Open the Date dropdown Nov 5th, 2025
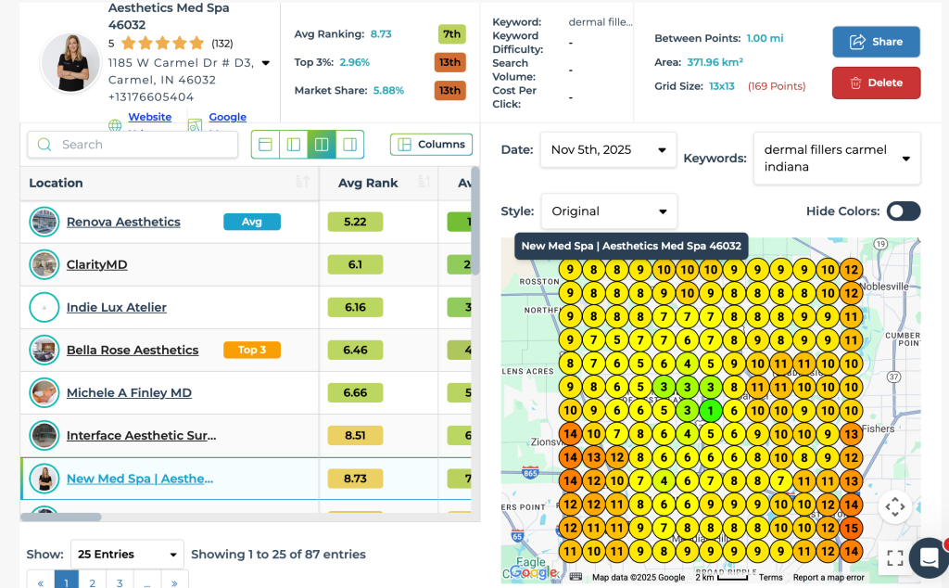The image size is (949, 588). 608,150
